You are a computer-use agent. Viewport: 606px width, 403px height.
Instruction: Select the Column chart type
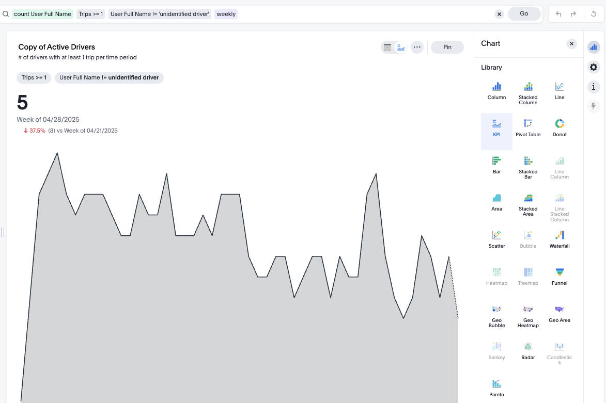coord(496,90)
